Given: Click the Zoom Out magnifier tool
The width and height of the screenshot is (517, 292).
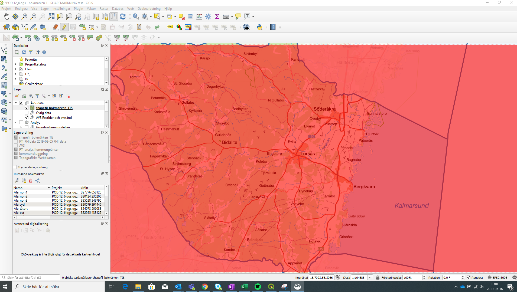Looking at the screenshot, I should click(x=33, y=17).
